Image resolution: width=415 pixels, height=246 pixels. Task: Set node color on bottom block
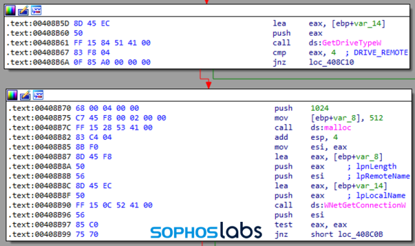coord(12,95)
